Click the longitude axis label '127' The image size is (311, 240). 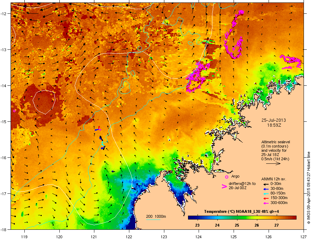(304, 236)
